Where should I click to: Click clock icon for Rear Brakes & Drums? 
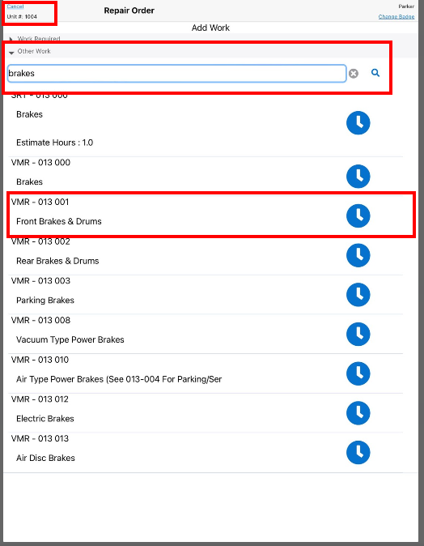click(358, 255)
